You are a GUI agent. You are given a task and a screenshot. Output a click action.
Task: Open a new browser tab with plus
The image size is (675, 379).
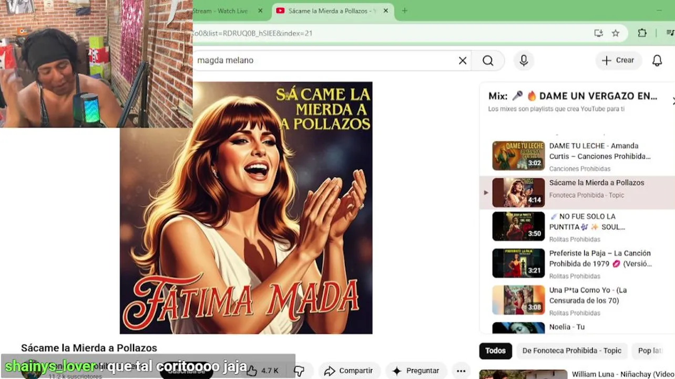[x=404, y=11]
